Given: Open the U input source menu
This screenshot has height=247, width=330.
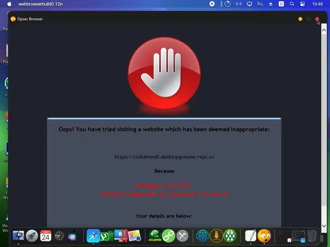Looking at the screenshot, I should coord(281,4).
